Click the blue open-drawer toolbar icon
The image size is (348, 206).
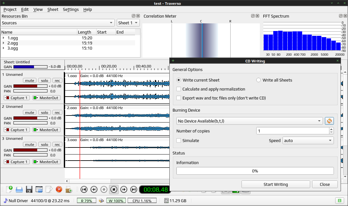coord(19,189)
